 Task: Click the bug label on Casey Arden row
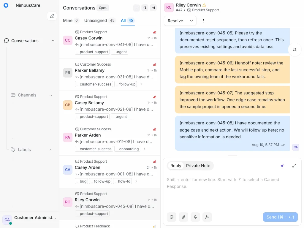(81, 181)
